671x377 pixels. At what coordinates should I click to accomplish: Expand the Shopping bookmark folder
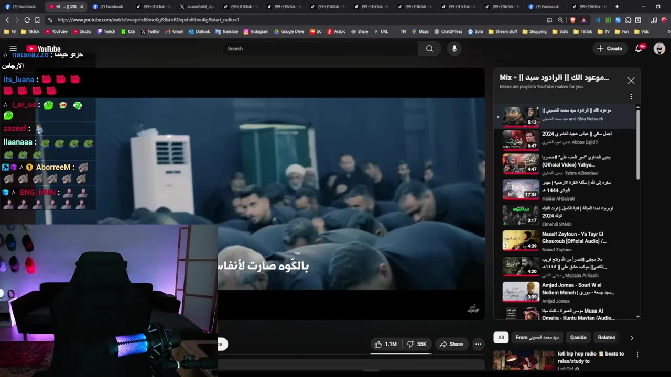tap(534, 31)
